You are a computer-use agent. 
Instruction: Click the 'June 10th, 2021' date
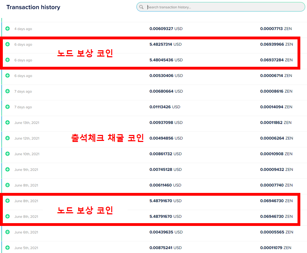(27, 154)
